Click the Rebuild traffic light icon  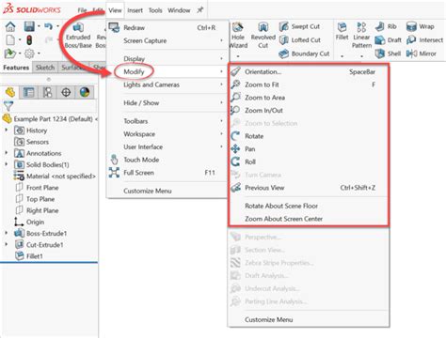(29, 40)
